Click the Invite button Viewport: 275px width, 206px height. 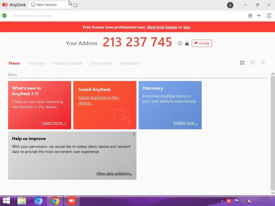tap(202, 43)
